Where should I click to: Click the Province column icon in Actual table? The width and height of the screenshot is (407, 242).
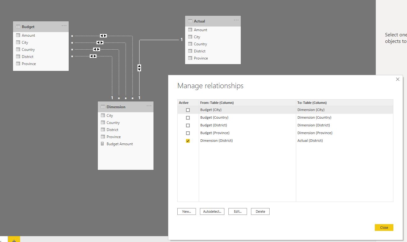point(190,58)
